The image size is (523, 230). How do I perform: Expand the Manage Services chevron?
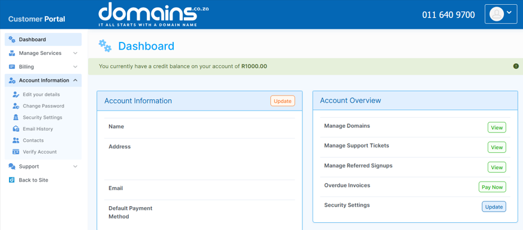(x=75, y=53)
